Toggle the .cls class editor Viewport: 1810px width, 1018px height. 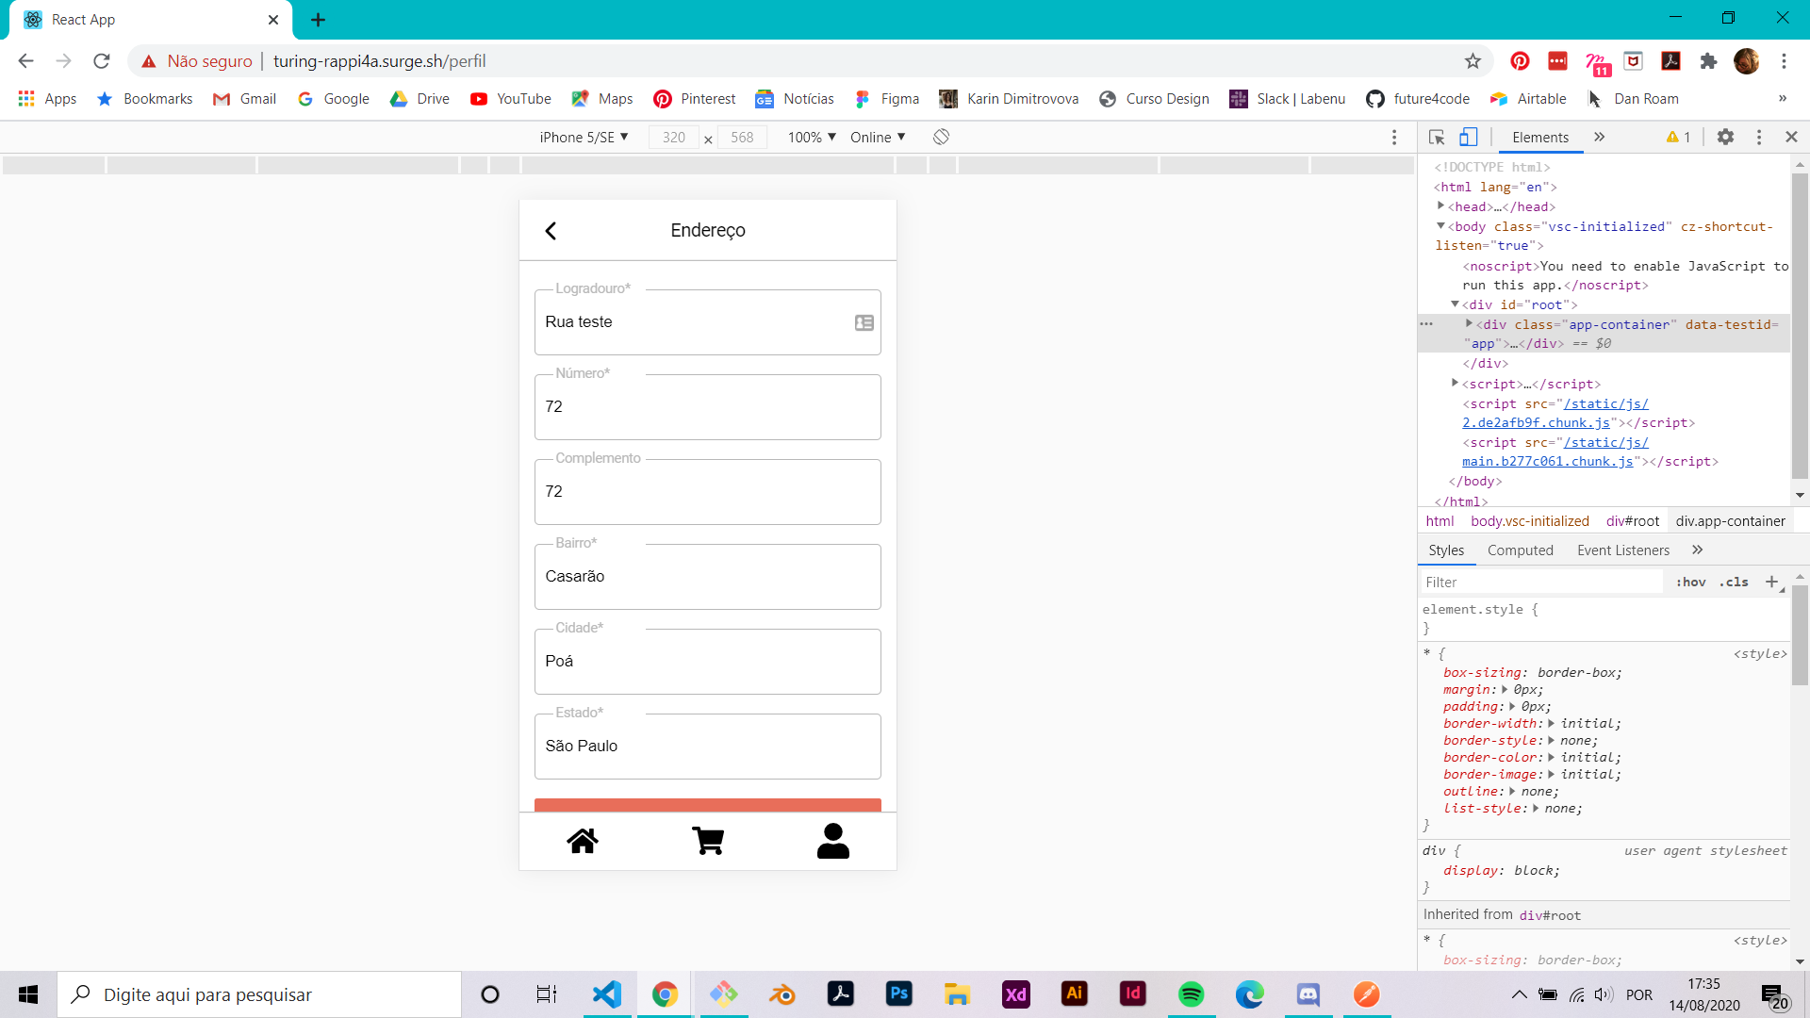pos(1734,583)
